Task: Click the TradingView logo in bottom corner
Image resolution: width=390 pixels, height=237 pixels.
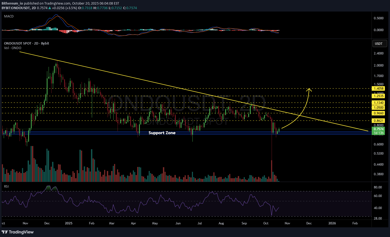Action: [18, 232]
